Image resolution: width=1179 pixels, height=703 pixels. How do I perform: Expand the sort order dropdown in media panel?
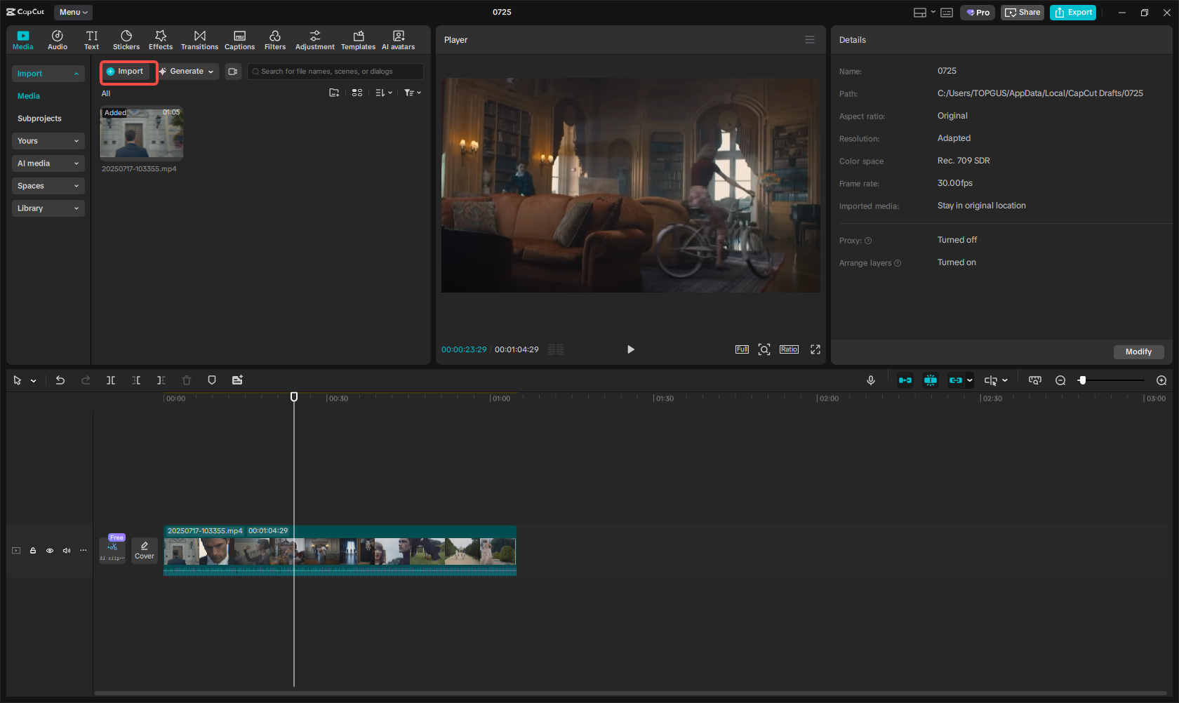[x=383, y=92]
